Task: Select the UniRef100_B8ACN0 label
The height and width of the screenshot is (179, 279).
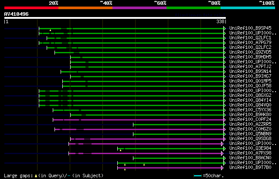Action: 250,158
